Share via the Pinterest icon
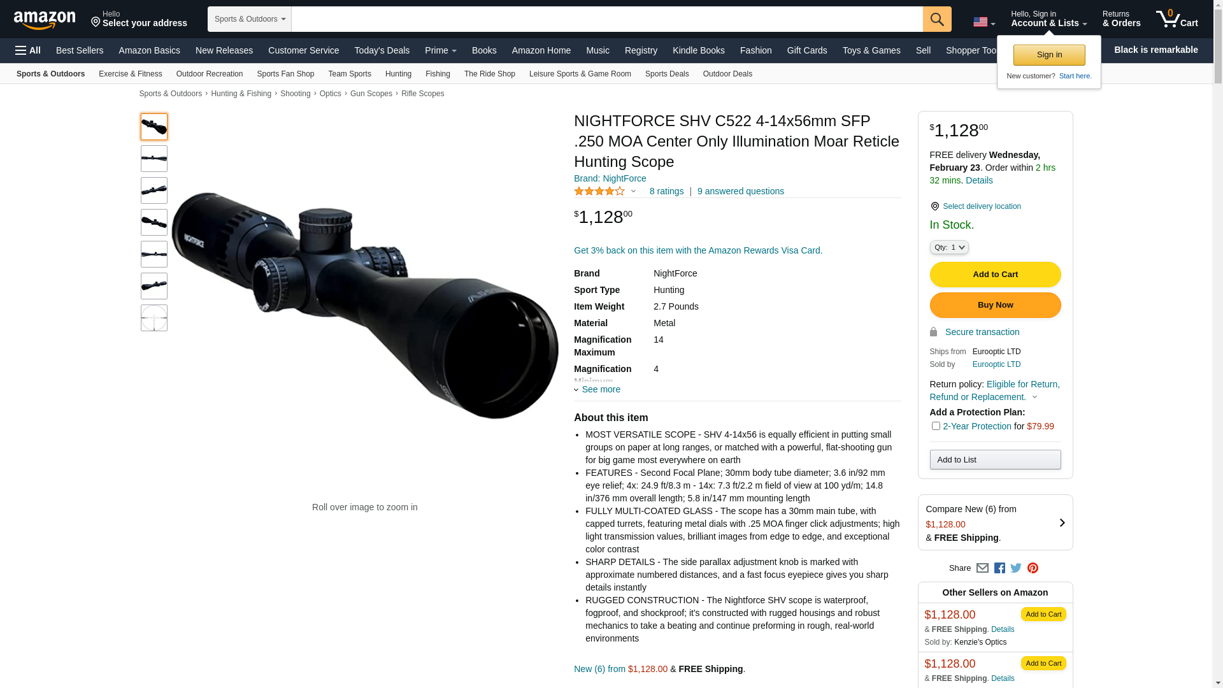This screenshot has height=688, width=1223. pyautogui.click(x=1033, y=568)
